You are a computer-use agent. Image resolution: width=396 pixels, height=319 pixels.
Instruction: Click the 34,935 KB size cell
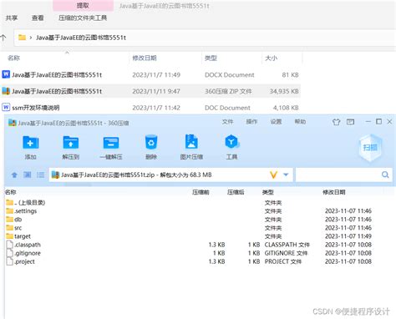pos(284,91)
